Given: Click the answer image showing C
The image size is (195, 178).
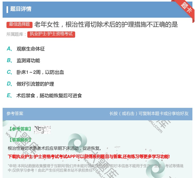Looking at the screenshot, I should click(x=42, y=129).
